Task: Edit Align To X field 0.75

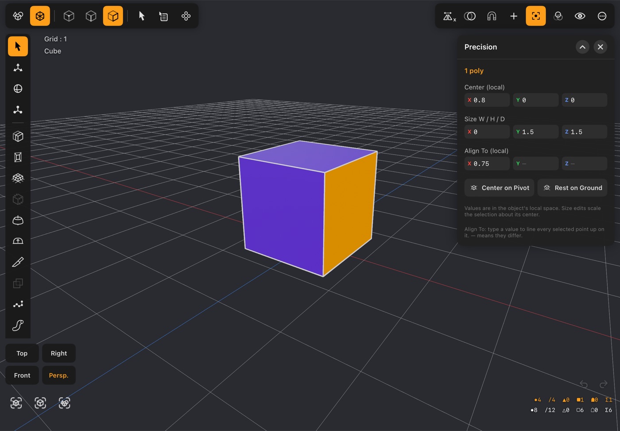Action: tap(487, 164)
